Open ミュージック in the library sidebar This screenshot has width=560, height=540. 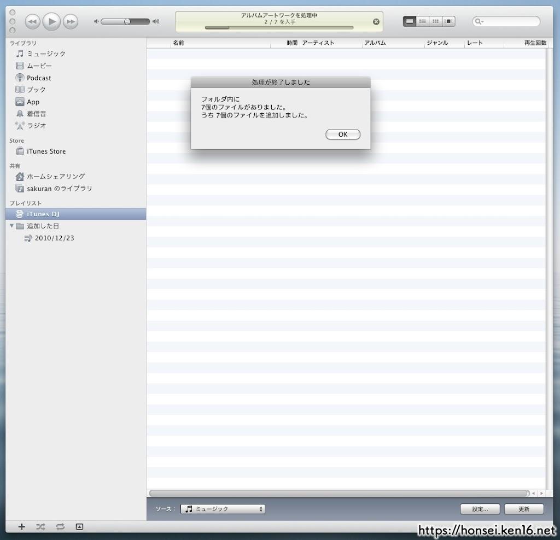tap(46, 54)
